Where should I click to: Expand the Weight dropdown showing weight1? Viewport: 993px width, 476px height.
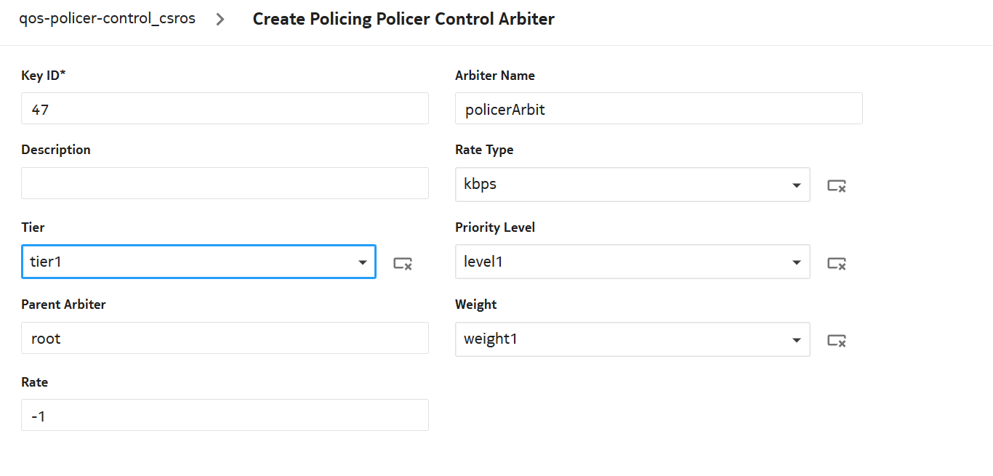click(x=632, y=339)
